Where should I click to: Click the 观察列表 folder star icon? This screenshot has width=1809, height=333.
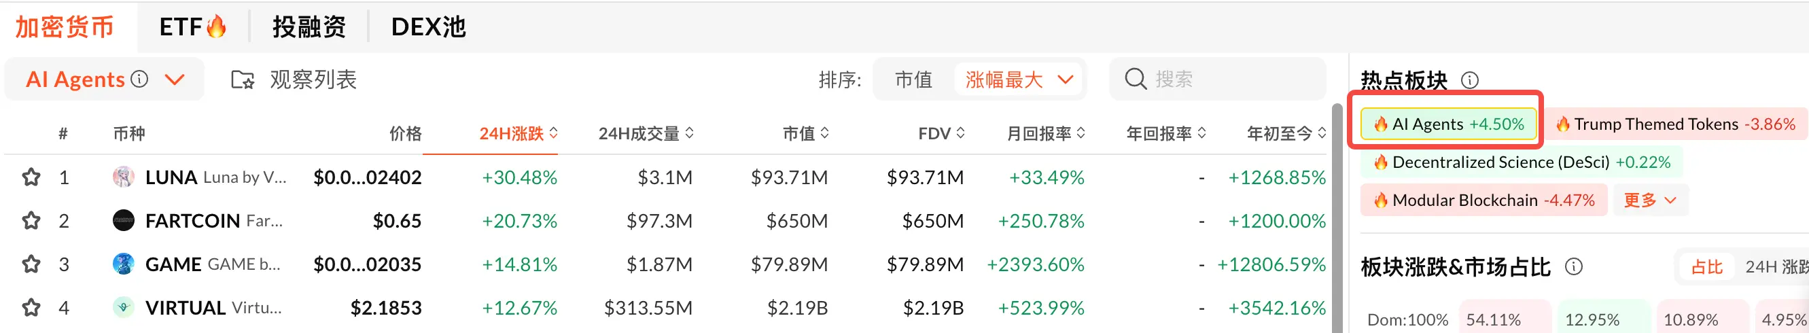point(243,80)
